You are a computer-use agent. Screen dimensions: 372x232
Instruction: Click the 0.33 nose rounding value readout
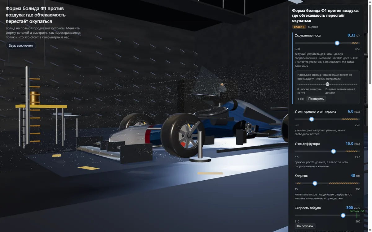tap(351, 36)
